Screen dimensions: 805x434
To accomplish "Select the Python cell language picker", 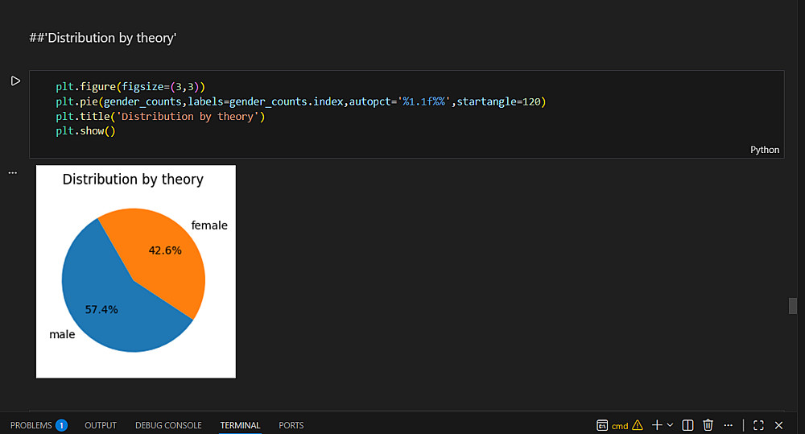I will click(765, 150).
